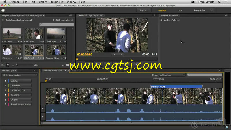Viewport: 231px width, 130px height.
Task: Click the Monitor scrub bar
Action: 117,59
